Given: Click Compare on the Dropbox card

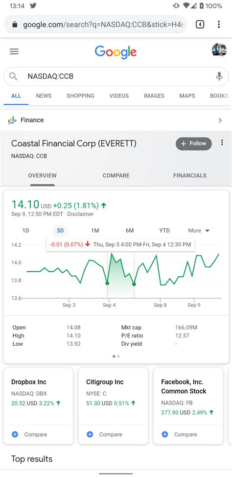Looking at the screenshot, I should click(x=36, y=434).
